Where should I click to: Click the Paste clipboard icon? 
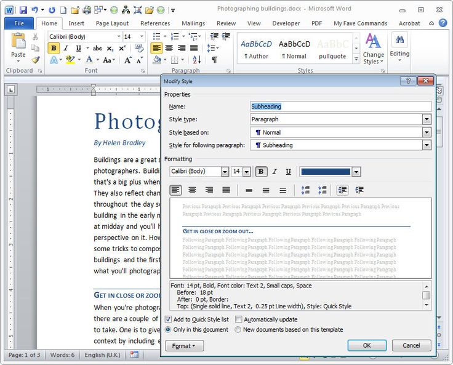18,41
